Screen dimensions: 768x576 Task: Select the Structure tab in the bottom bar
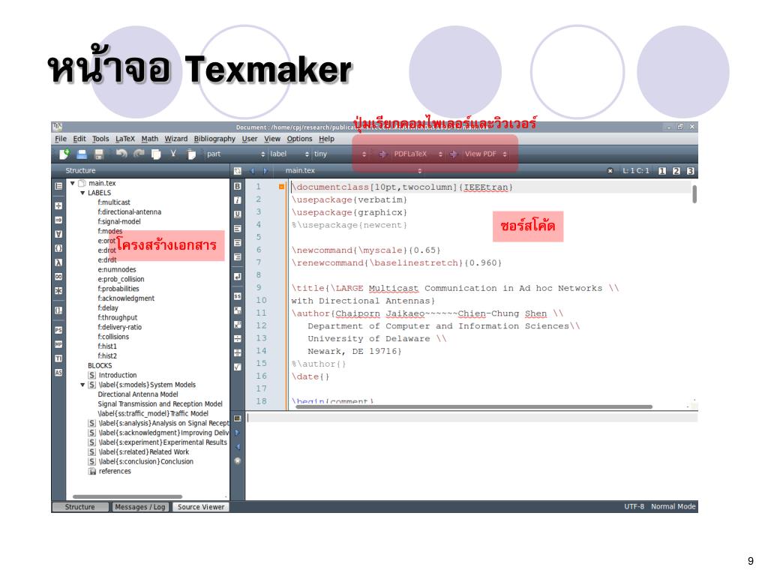point(79,507)
